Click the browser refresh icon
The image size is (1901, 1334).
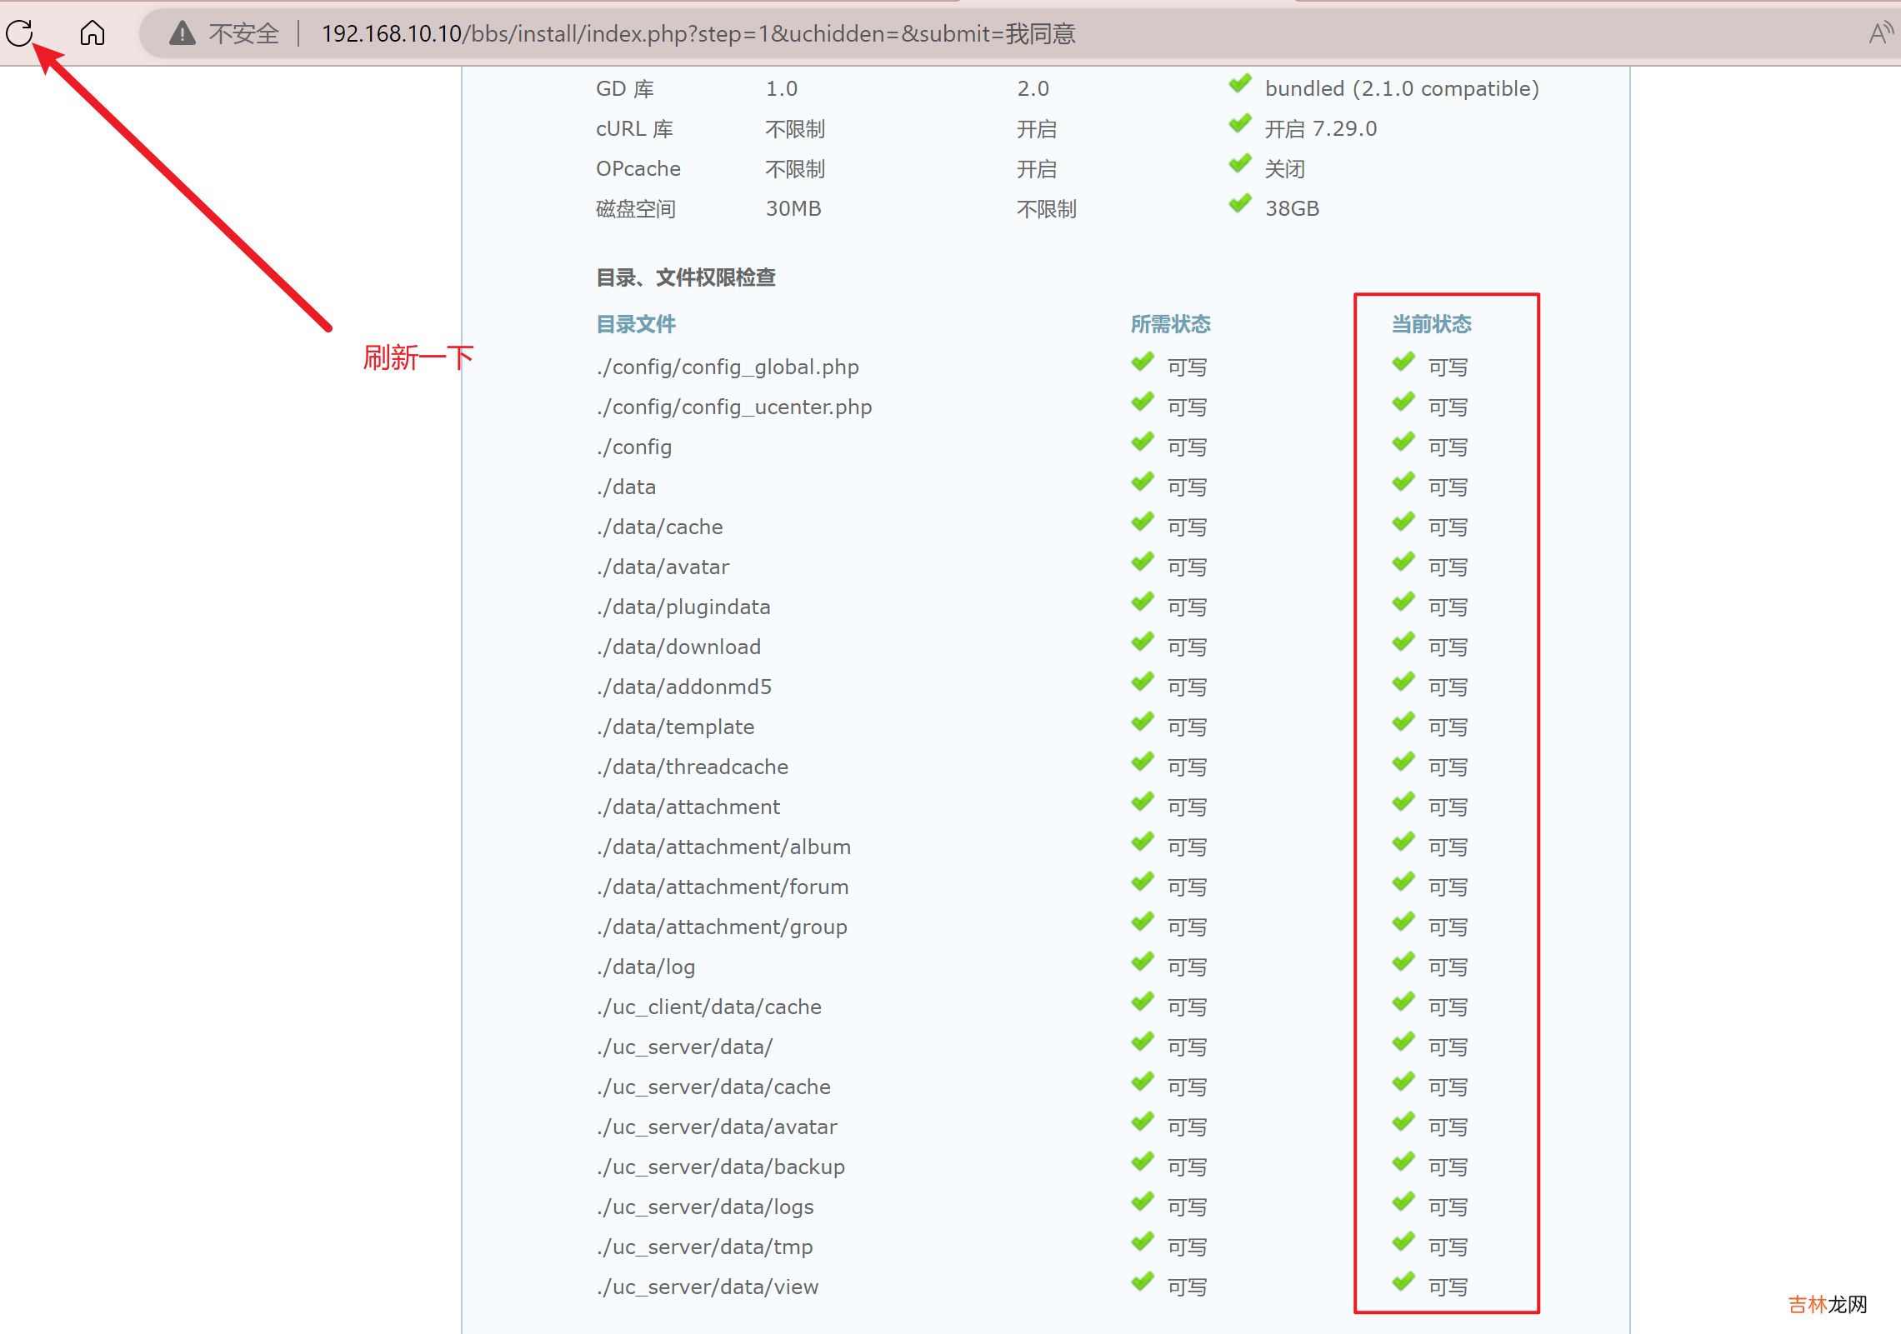[19, 33]
